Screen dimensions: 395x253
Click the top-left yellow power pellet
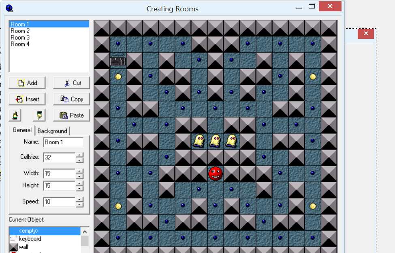(118, 77)
